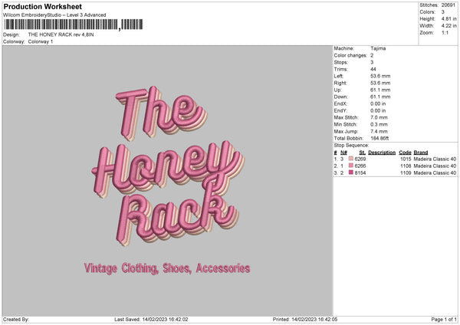Click thread code 1109 in stop sequence

coord(406,173)
